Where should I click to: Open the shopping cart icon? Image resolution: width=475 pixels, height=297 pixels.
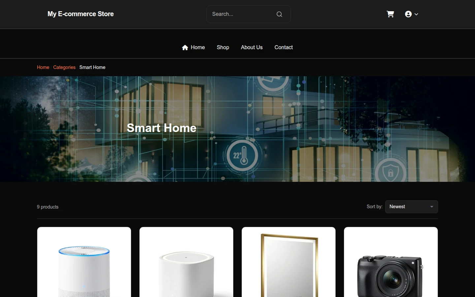(x=390, y=14)
